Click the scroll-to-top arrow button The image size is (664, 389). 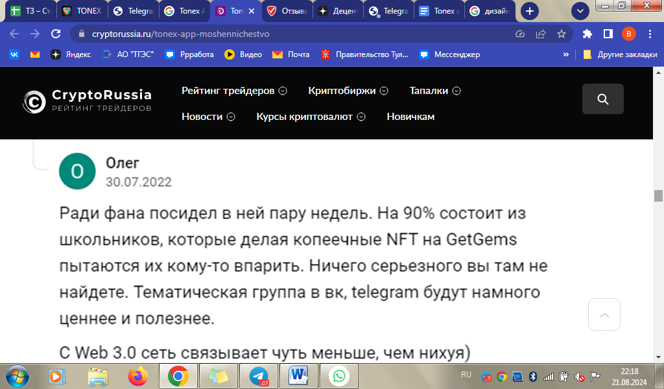pyautogui.click(x=604, y=315)
